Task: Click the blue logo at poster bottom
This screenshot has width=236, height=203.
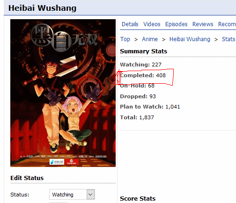Action: point(57,162)
